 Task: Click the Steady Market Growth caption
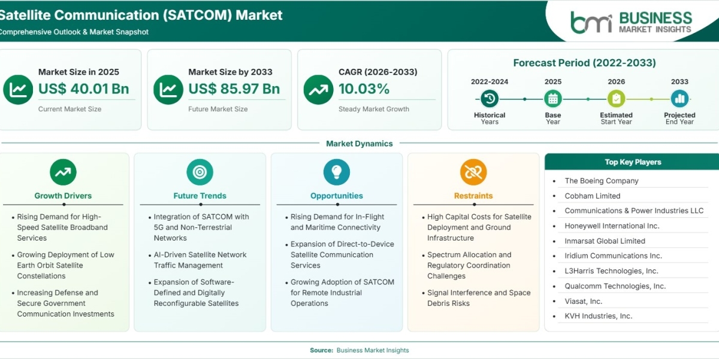pos(374,109)
